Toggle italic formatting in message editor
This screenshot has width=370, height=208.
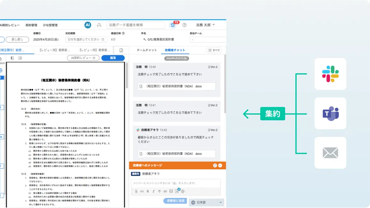click(x=153, y=191)
